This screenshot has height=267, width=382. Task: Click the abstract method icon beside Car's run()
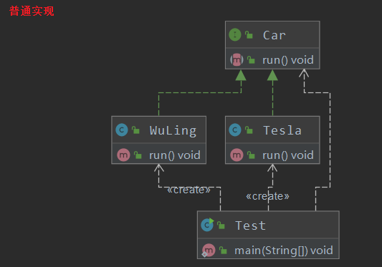237,59
